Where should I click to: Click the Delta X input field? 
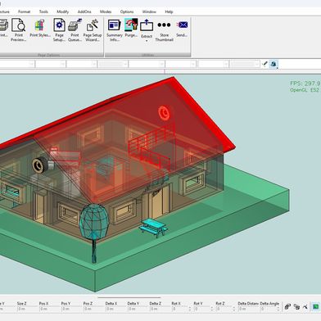[x=115, y=309]
